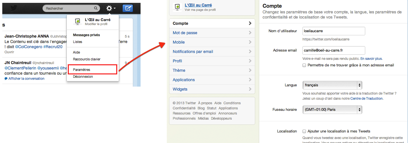Viewport: 408px width, 143px height.
Task: Select Messages privés in the menu
Action: [86, 35]
